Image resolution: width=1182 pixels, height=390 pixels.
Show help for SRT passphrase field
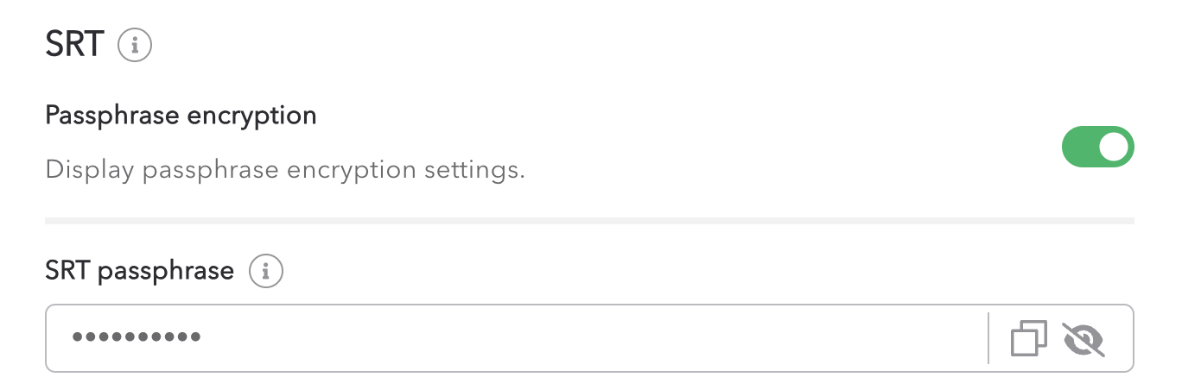click(266, 272)
